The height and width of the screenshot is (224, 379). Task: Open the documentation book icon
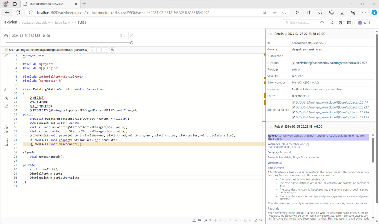(349, 23)
